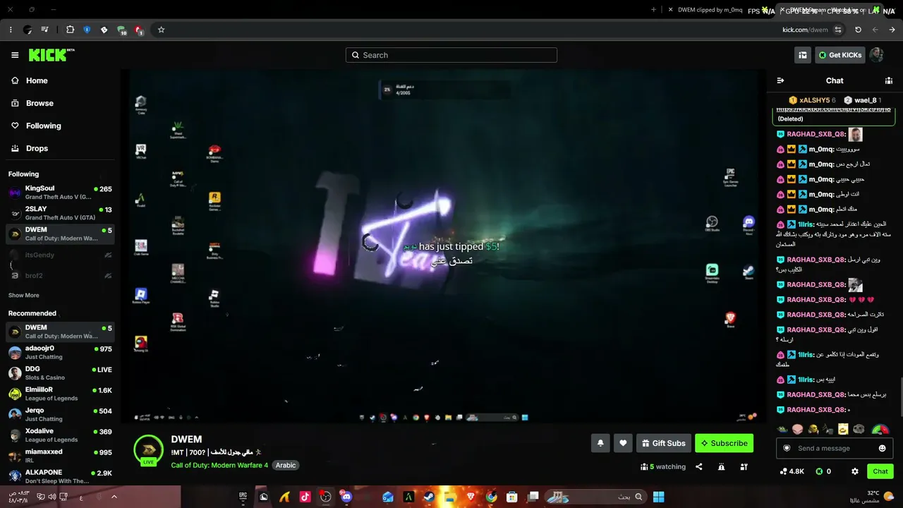Open DDG Slots & Casino channel
This screenshot has width=903, height=508.
click(x=60, y=373)
